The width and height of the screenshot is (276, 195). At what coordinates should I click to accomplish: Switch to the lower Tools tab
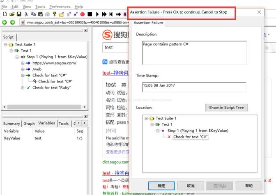64,124
